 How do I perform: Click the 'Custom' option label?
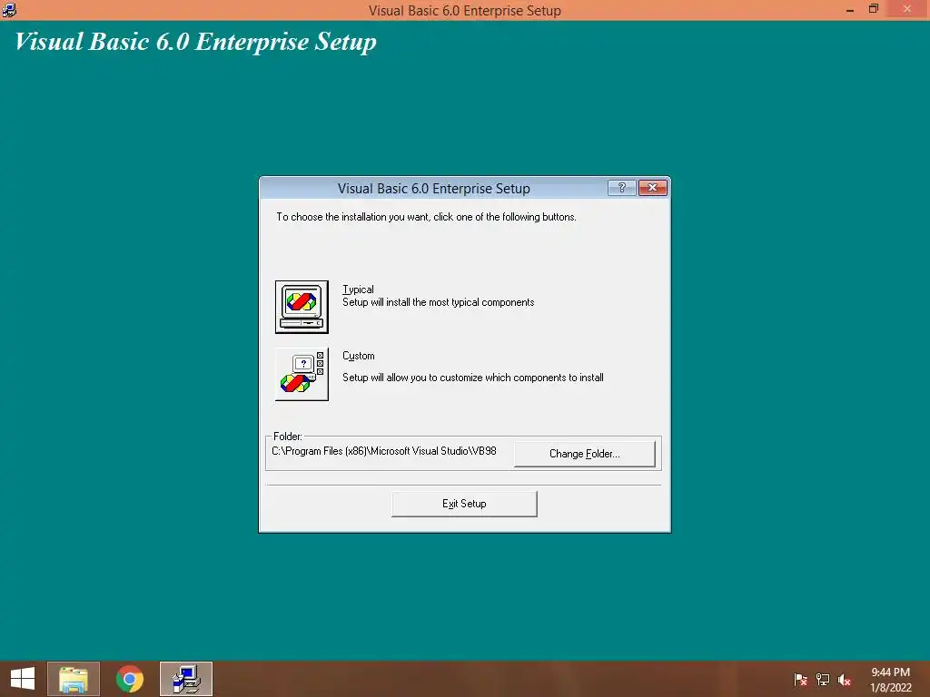tap(358, 356)
